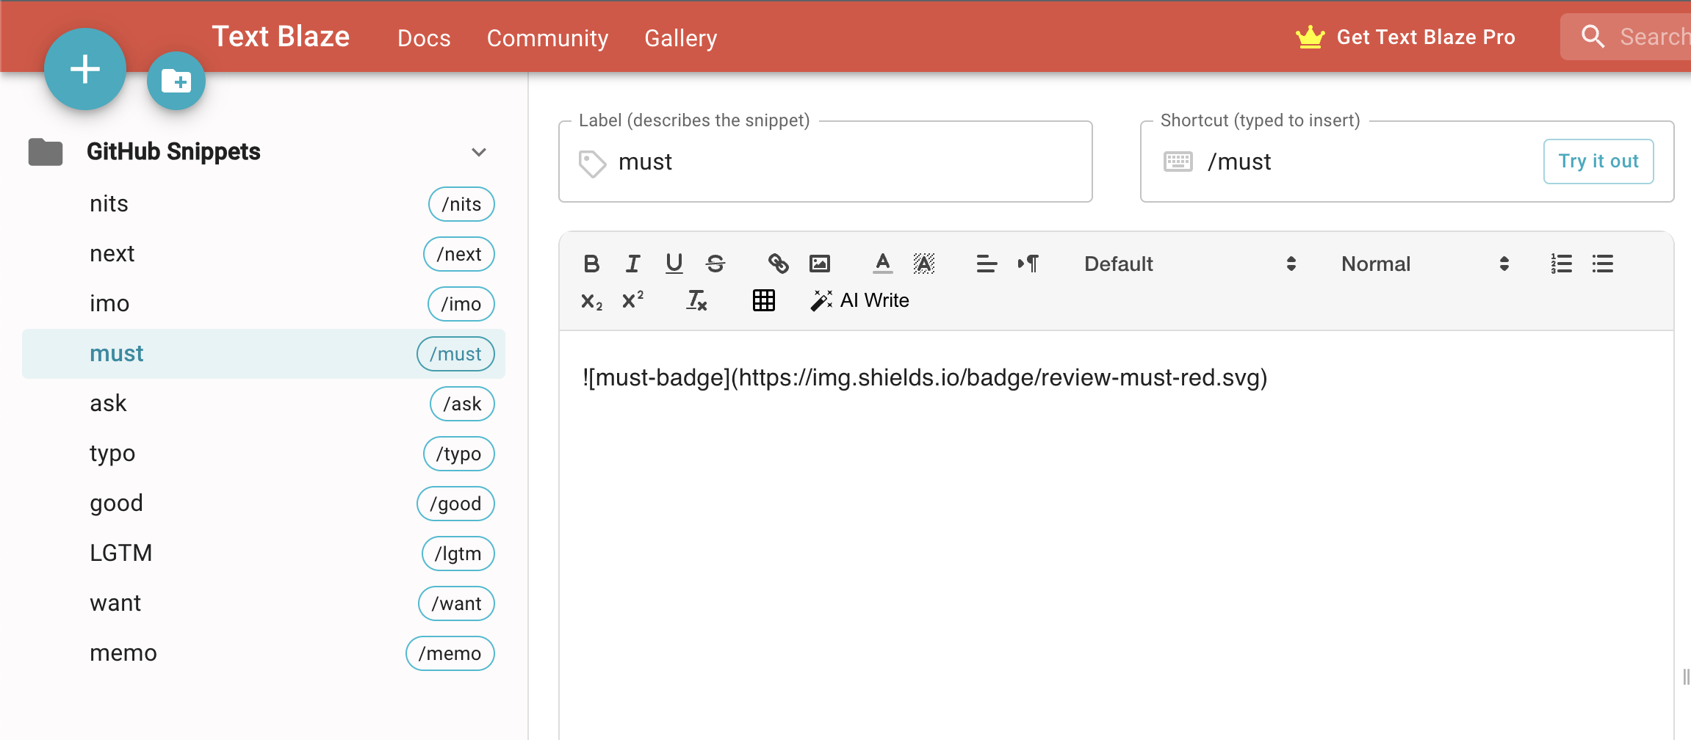Toggle bold formatting

(591, 264)
